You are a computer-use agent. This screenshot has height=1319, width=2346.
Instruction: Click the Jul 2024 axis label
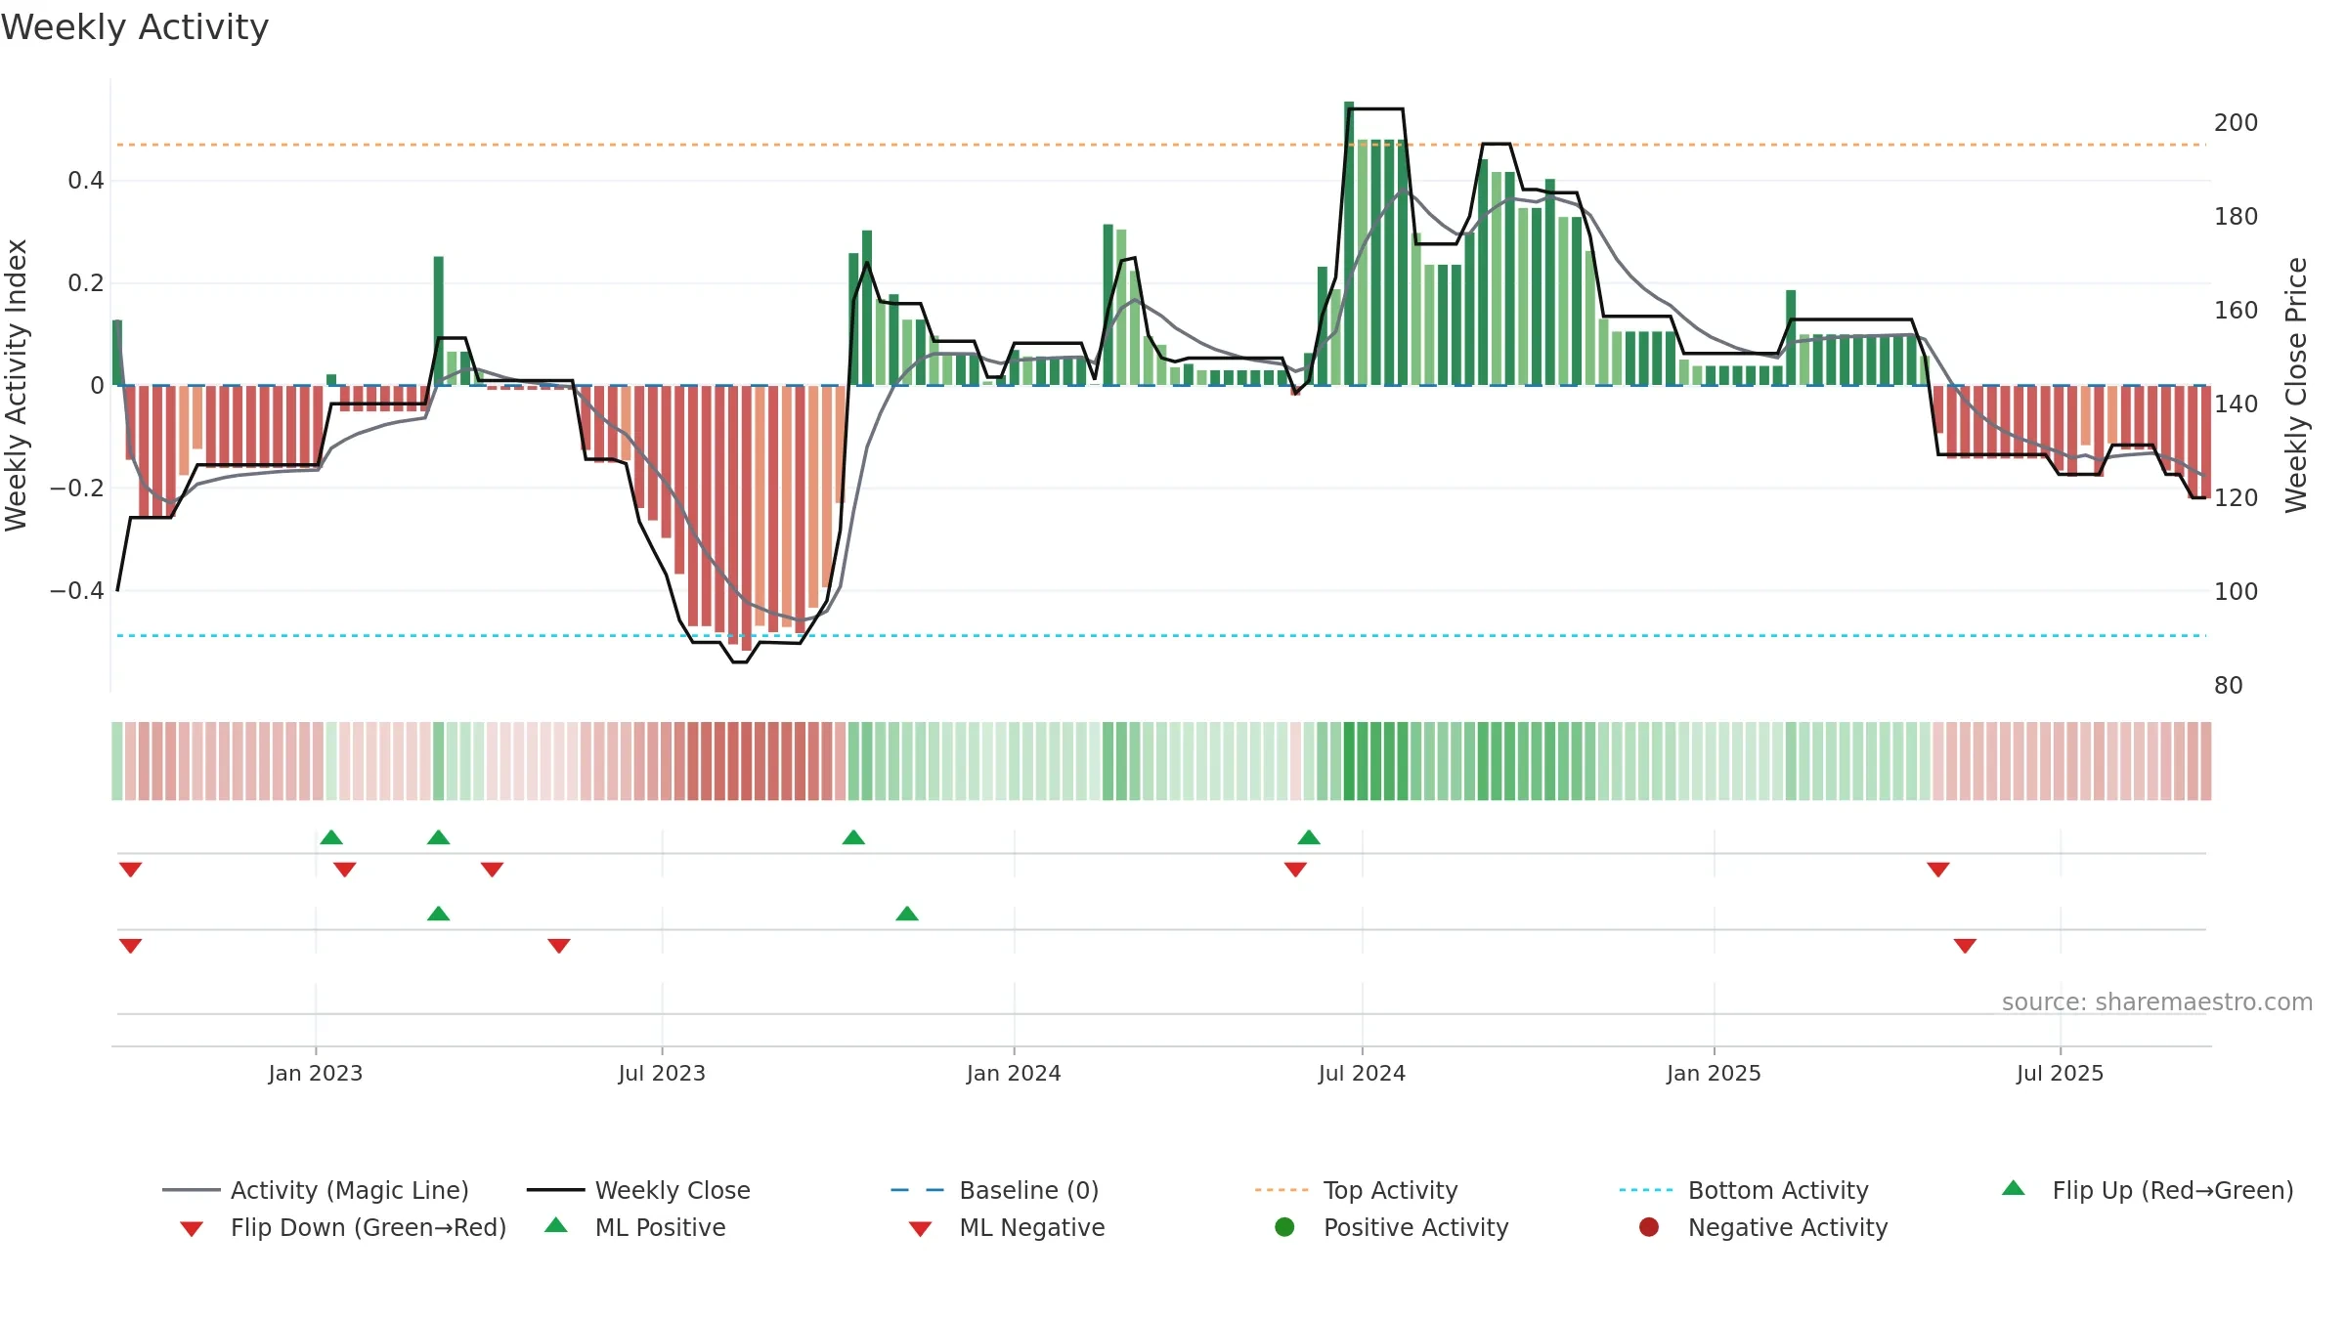point(1362,1073)
